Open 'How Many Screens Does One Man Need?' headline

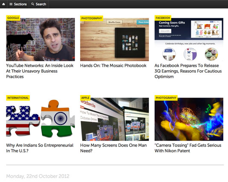pyautogui.click(x=113, y=148)
